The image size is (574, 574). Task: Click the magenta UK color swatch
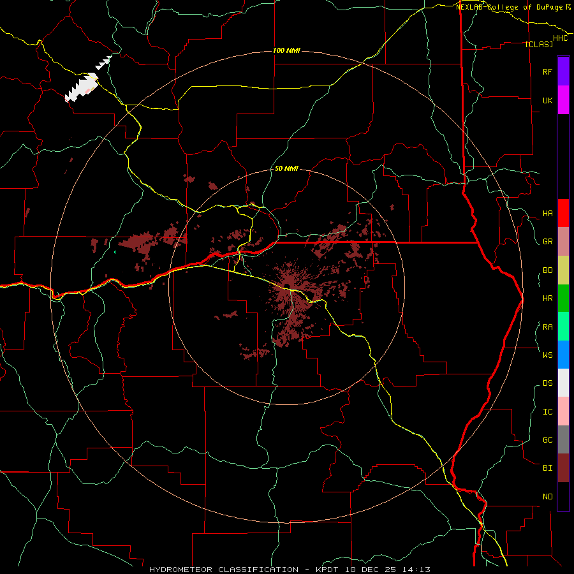click(x=563, y=99)
